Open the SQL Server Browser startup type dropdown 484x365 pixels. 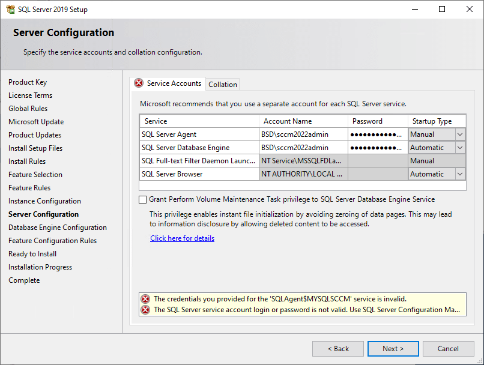(460, 174)
